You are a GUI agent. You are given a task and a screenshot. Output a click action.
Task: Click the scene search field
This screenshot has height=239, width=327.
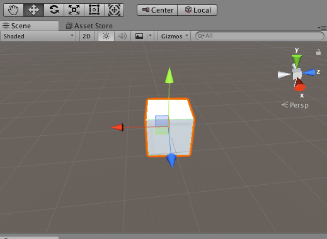coord(260,36)
